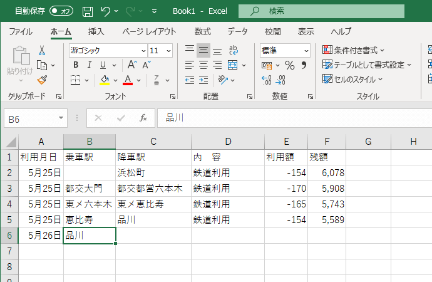Open Cell Styles (セルのスタイル) menu

(x=352, y=80)
